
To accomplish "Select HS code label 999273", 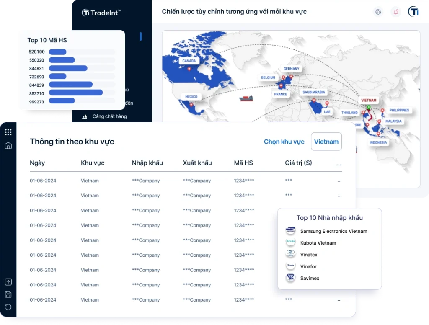I will (37, 102).
